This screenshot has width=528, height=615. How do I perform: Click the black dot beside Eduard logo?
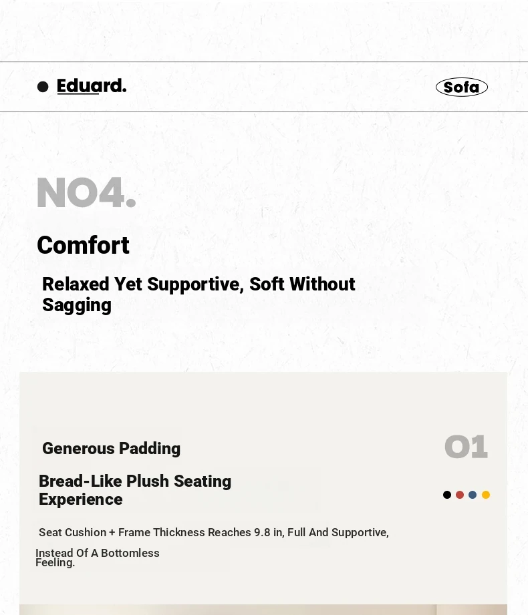tap(43, 87)
